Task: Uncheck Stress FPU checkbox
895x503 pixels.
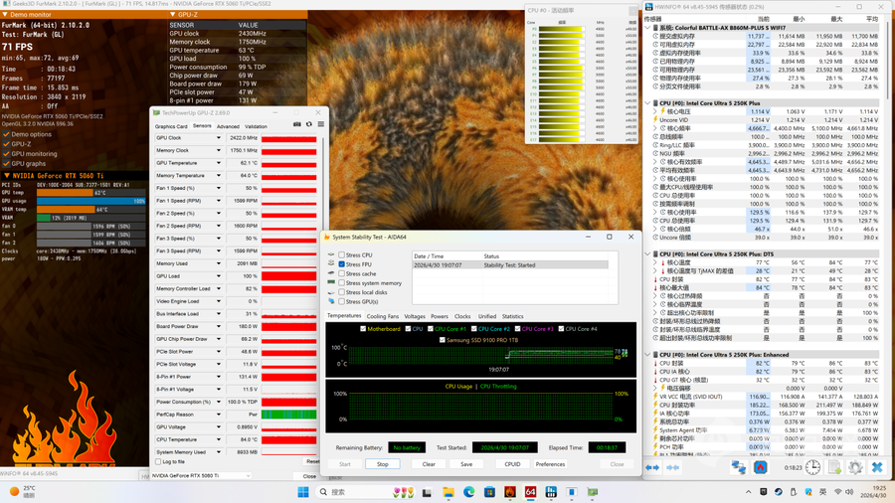Action: click(341, 264)
